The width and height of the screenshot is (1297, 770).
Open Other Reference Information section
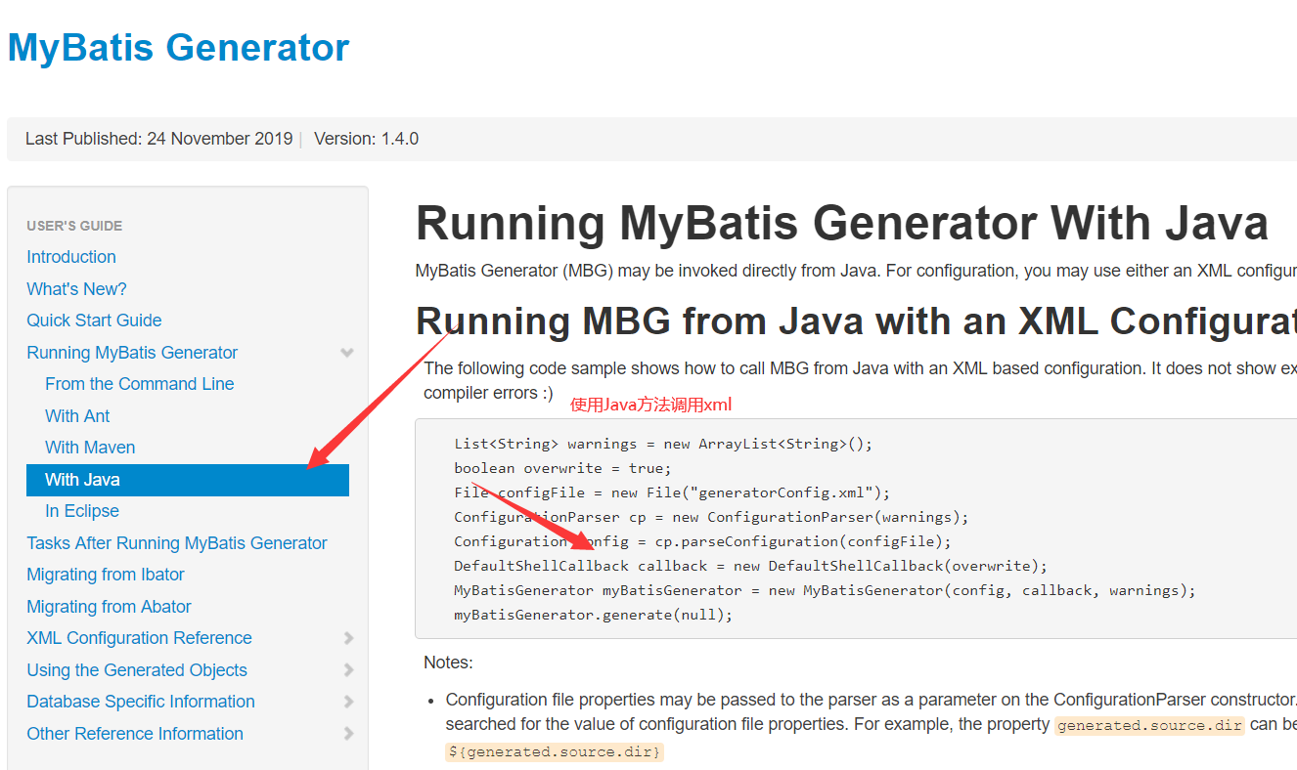click(x=135, y=734)
